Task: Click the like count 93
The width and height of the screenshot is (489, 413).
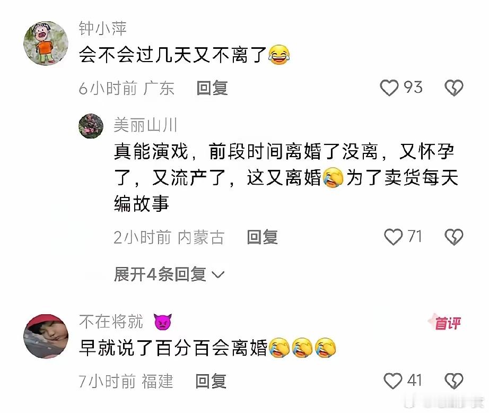Action: tap(413, 87)
